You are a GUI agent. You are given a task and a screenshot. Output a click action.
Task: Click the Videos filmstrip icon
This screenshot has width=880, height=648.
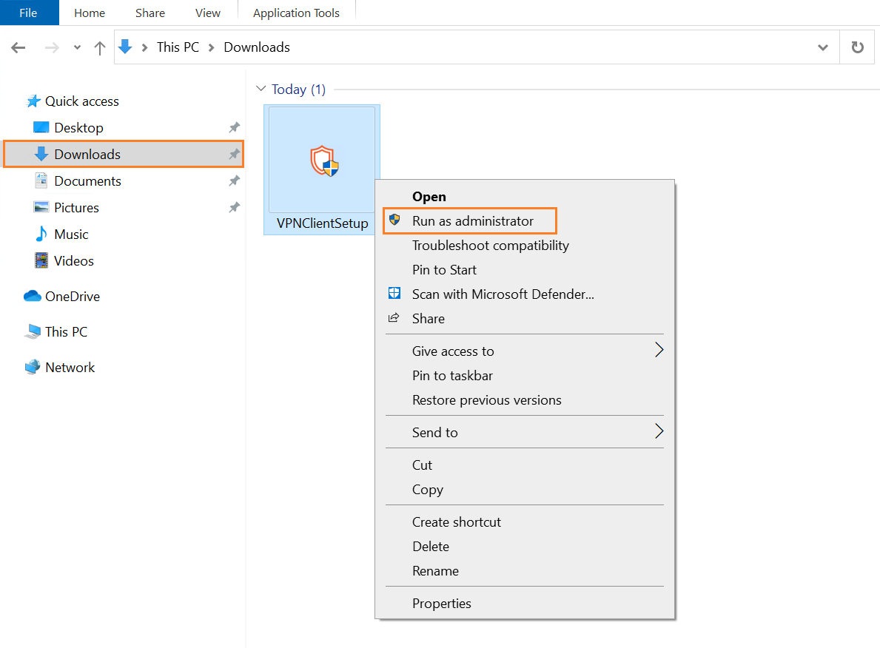(41, 260)
